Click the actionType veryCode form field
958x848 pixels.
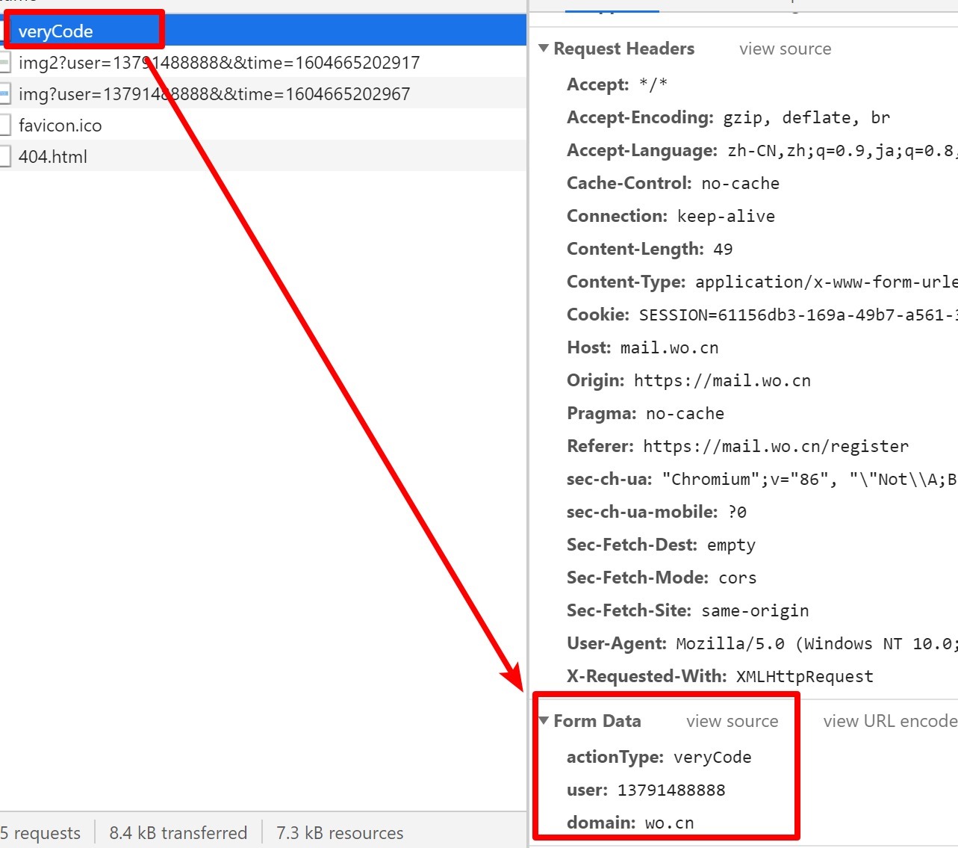click(659, 757)
